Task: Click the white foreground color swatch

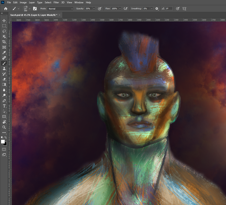Action: point(3,142)
